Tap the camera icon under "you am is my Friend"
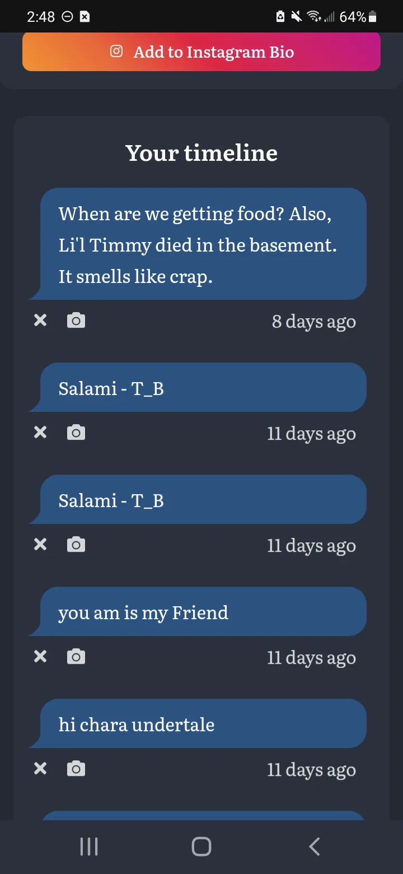 click(76, 657)
